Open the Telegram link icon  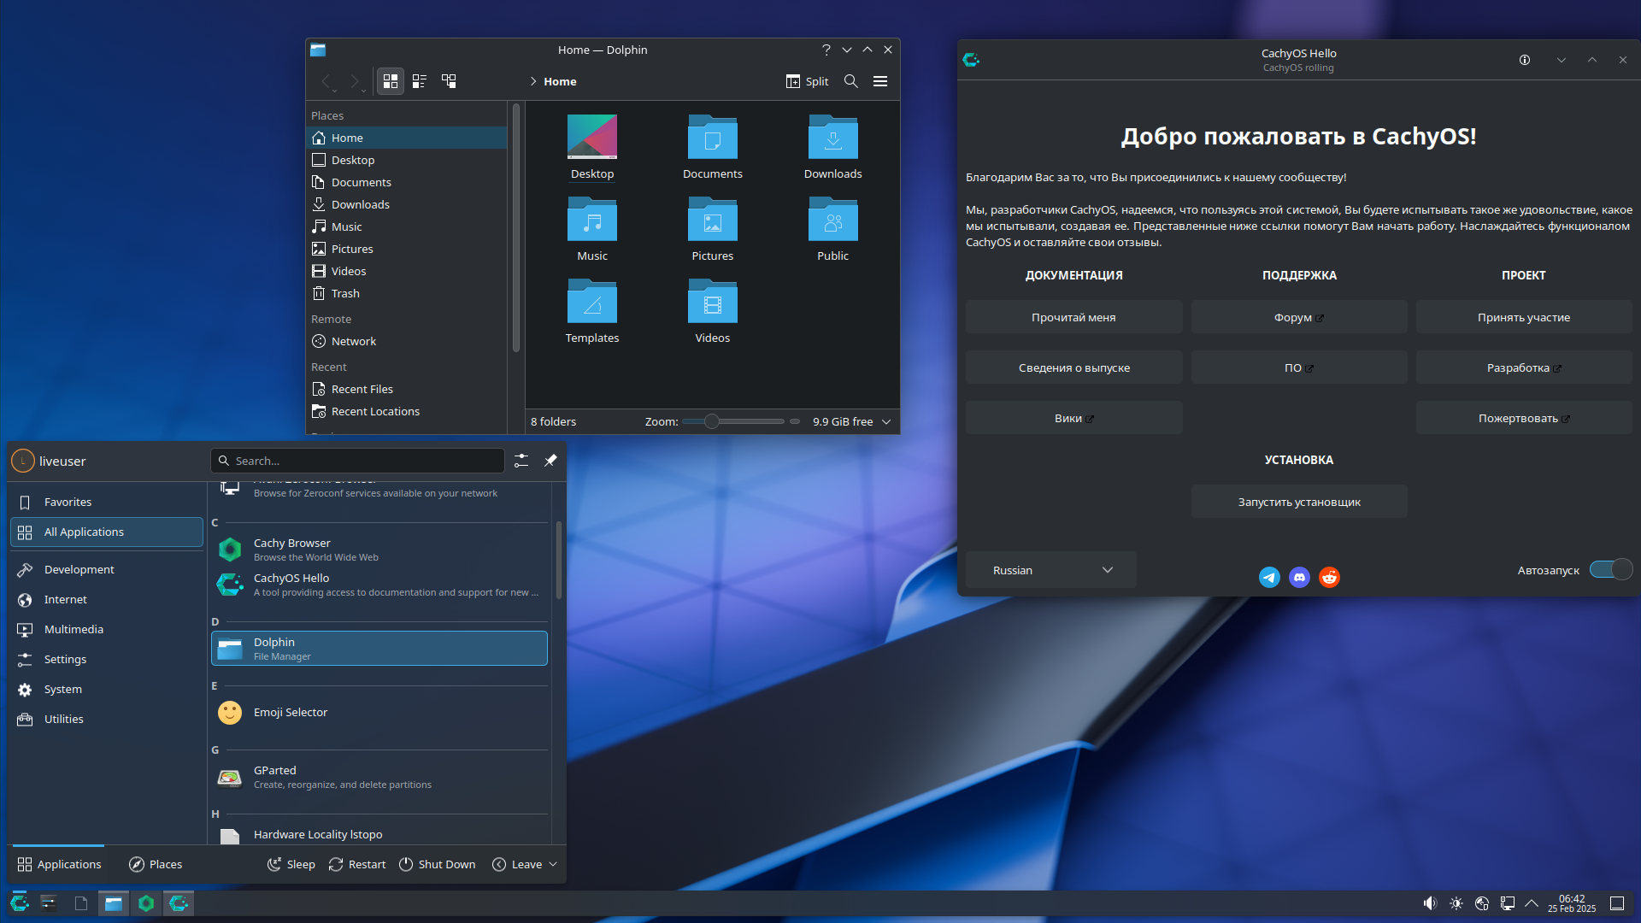point(1269,578)
